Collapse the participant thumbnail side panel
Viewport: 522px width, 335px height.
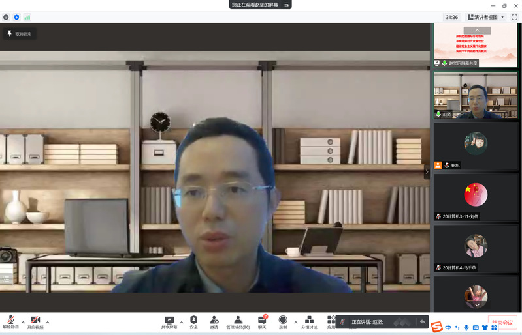tap(427, 172)
